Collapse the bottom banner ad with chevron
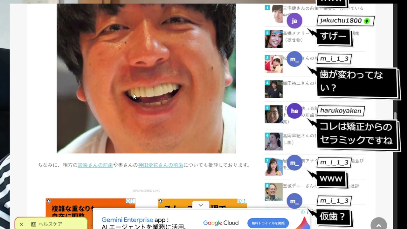407x229 pixels. 201,205
